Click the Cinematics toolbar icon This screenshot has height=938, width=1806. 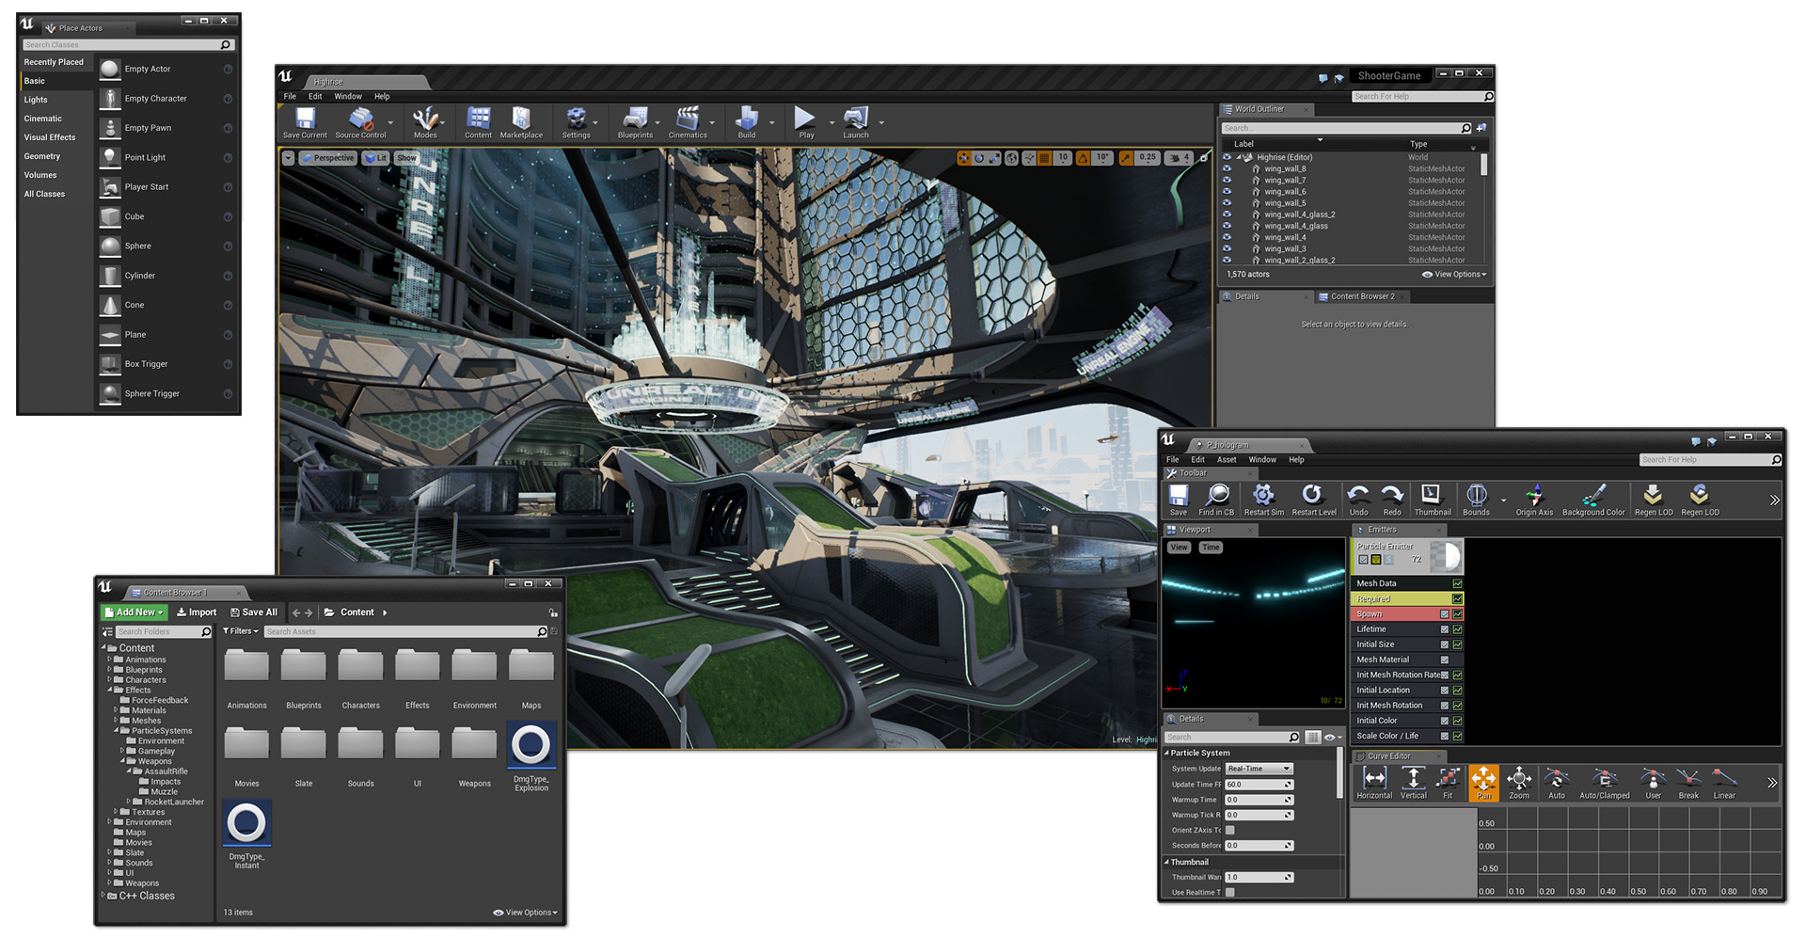(688, 121)
